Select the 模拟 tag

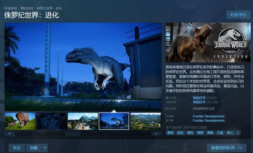tap(190, 133)
